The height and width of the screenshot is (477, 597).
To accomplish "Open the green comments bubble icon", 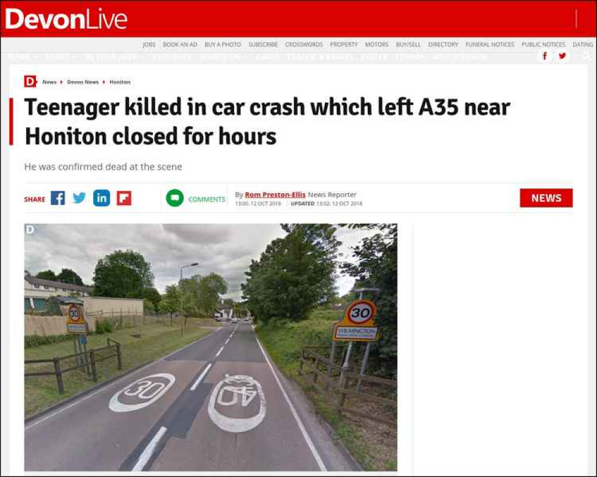I will click(x=175, y=198).
